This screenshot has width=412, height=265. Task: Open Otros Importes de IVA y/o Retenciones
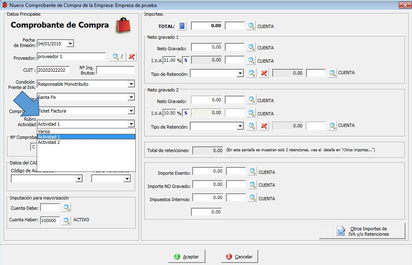pyautogui.click(x=362, y=231)
